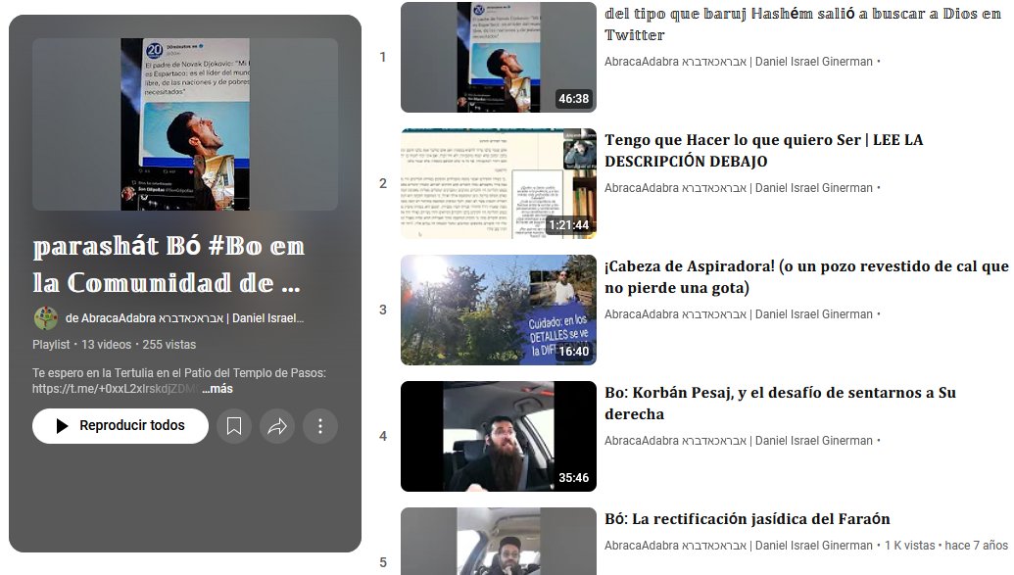
Task: Open title 'salió a buscar a Dios en Twitter'
Action: [x=802, y=24]
